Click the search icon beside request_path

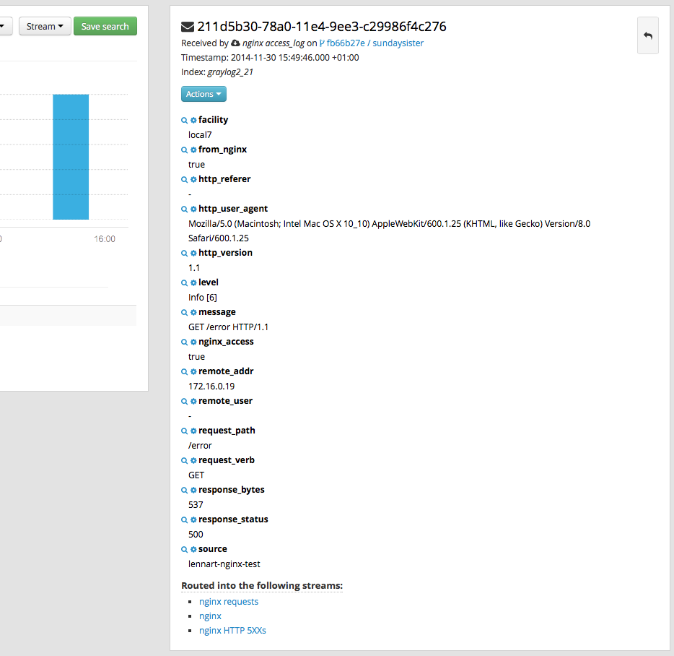tap(185, 431)
